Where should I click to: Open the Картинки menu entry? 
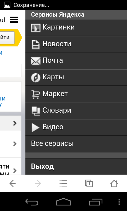[x=76, y=28]
